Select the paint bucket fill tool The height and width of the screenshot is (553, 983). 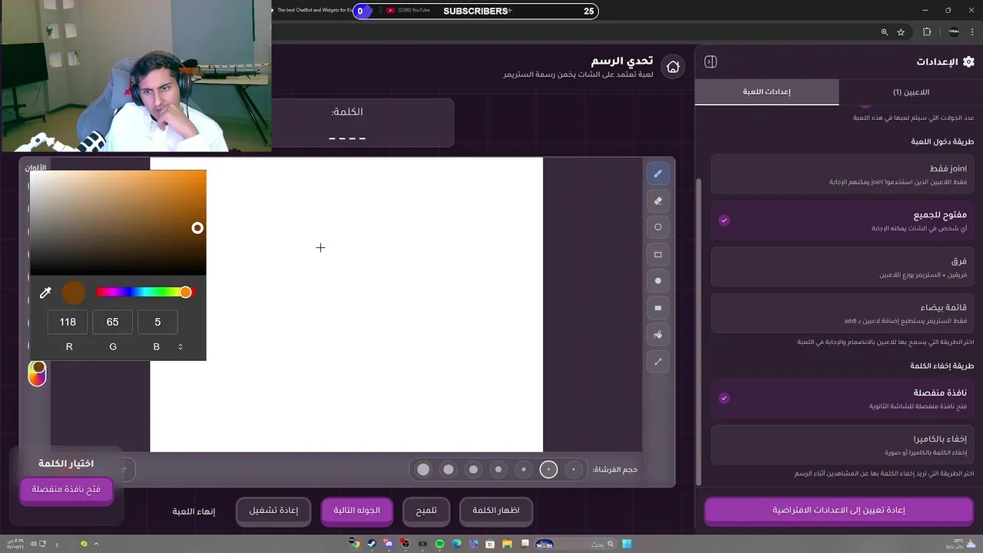(x=658, y=335)
